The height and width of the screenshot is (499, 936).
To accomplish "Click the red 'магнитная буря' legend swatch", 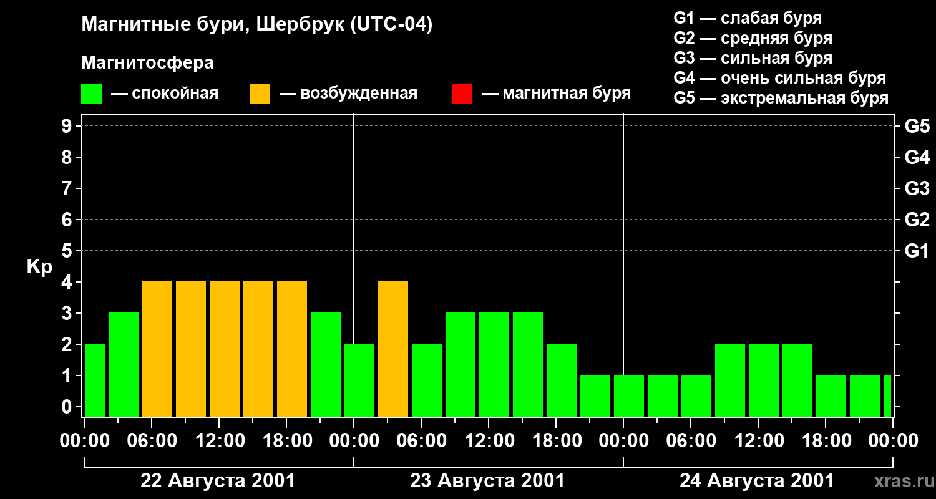I will (462, 94).
